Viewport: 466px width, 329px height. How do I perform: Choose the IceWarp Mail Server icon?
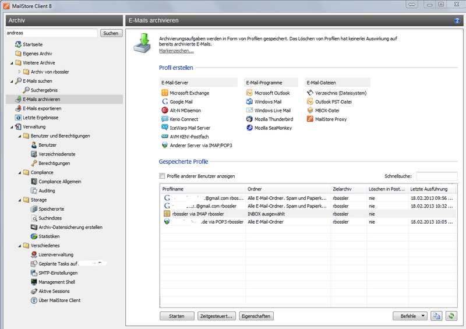[x=165, y=128]
